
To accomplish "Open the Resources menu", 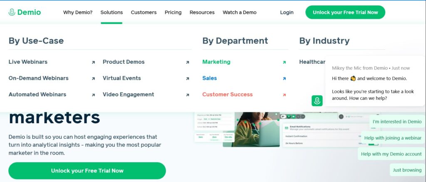I will [x=202, y=12].
